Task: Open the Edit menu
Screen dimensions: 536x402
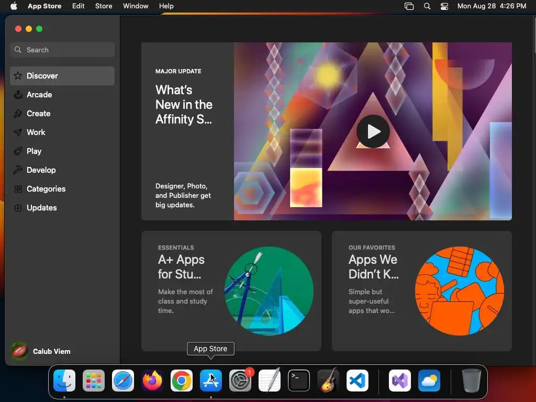Action: point(79,6)
